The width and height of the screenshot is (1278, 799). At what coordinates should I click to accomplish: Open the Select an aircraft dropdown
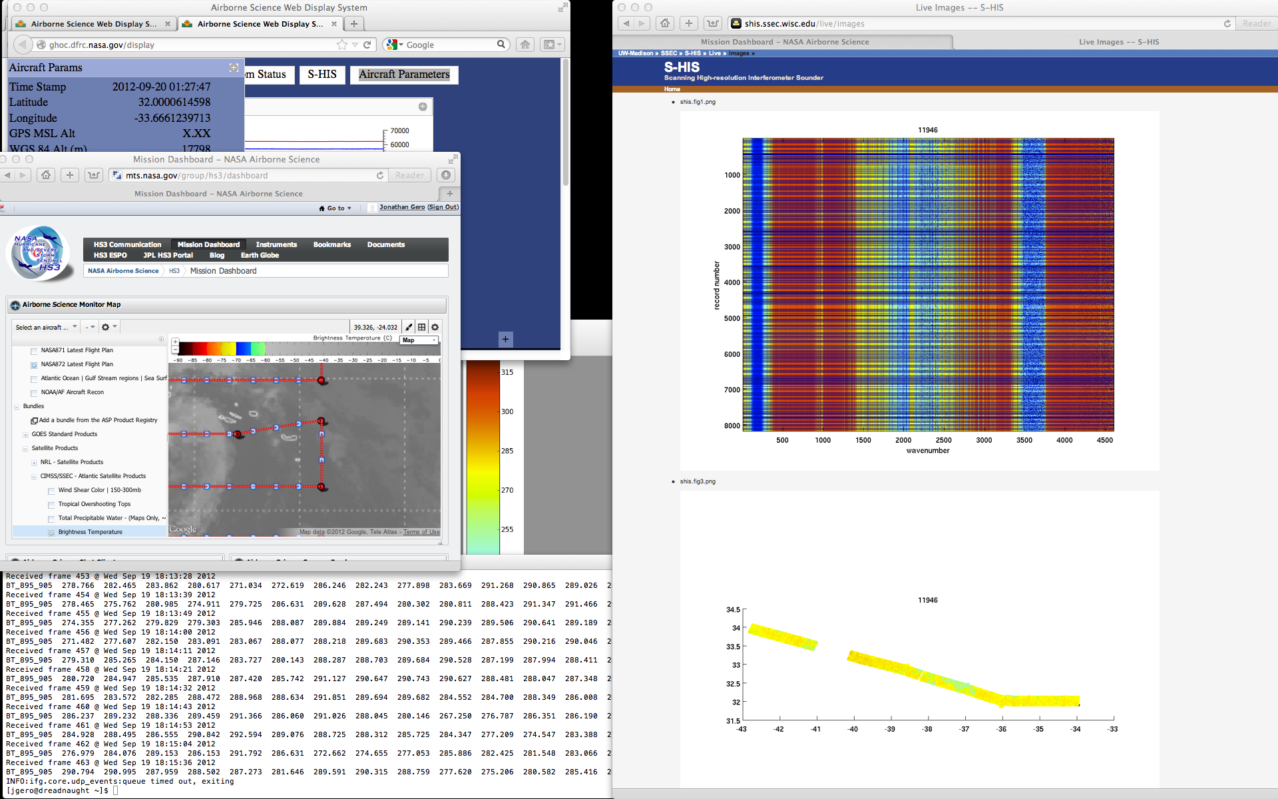click(x=46, y=327)
